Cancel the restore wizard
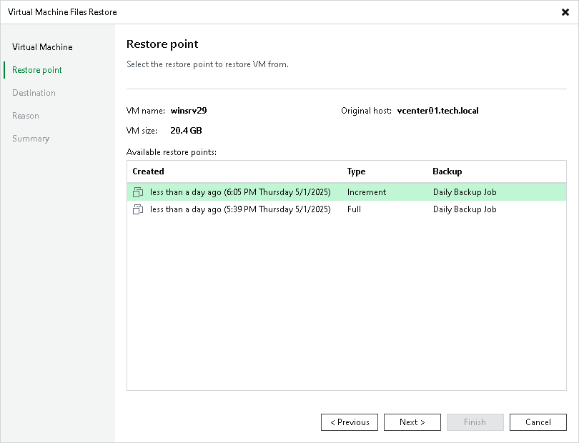The image size is (579, 443). pos(538,422)
